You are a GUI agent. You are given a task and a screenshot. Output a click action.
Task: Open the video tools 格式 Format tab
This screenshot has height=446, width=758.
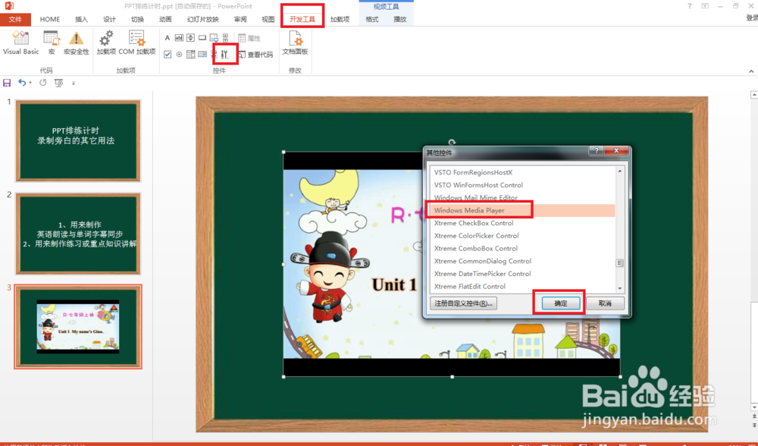coord(371,20)
